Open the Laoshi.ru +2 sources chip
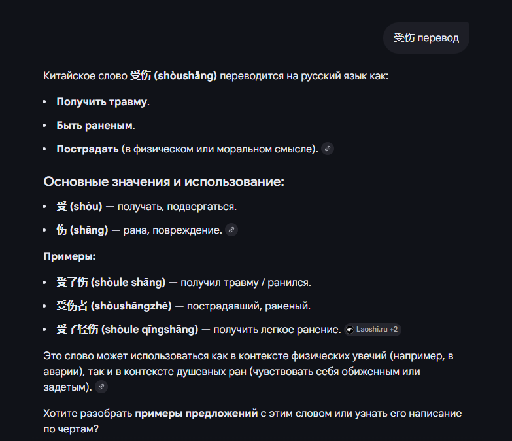Screen dimensions: 512x441 click(373, 330)
